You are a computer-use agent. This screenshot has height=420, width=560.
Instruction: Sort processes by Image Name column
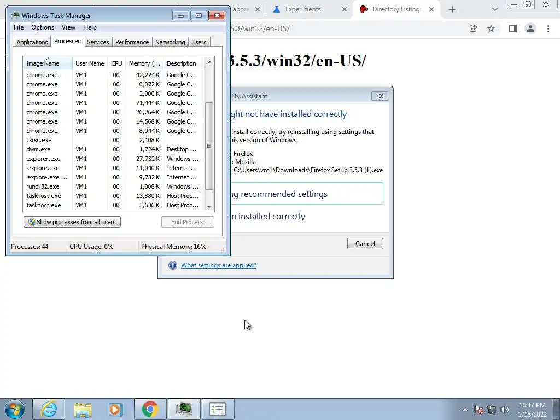[48, 63]
